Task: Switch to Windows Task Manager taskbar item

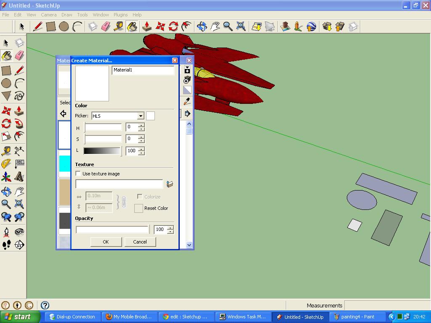Action: point(243,317)
